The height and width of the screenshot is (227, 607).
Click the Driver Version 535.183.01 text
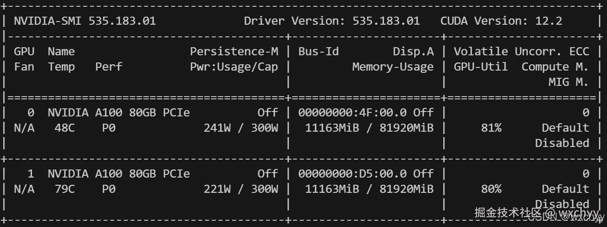click(332, 21)
